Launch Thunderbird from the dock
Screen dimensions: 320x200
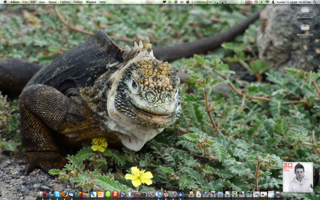coord(72,194)
